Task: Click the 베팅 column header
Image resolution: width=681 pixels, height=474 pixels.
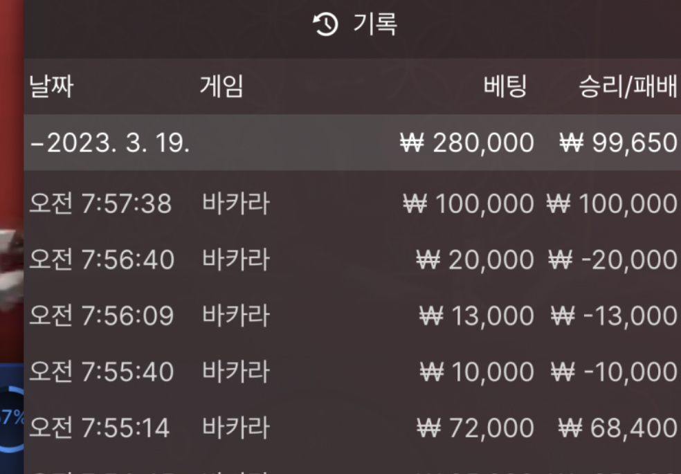Action: (505, 87)
